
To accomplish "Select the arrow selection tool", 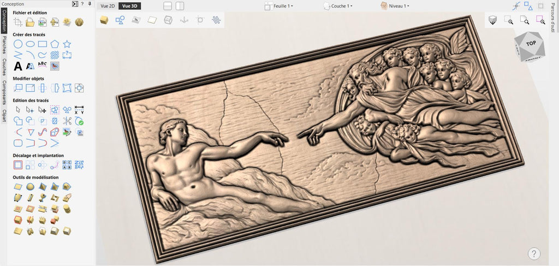I will tap(18, 110).
